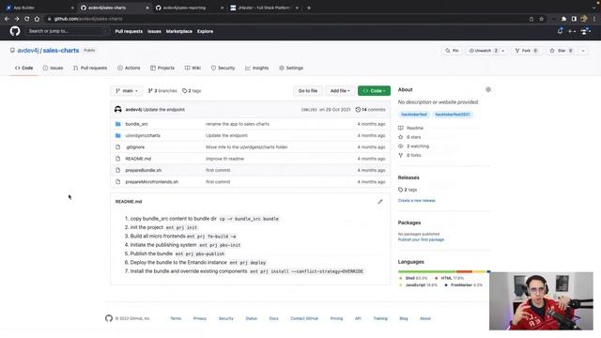
Task: Click the webcam video overlay thumbnail
Action: [541, 300]
